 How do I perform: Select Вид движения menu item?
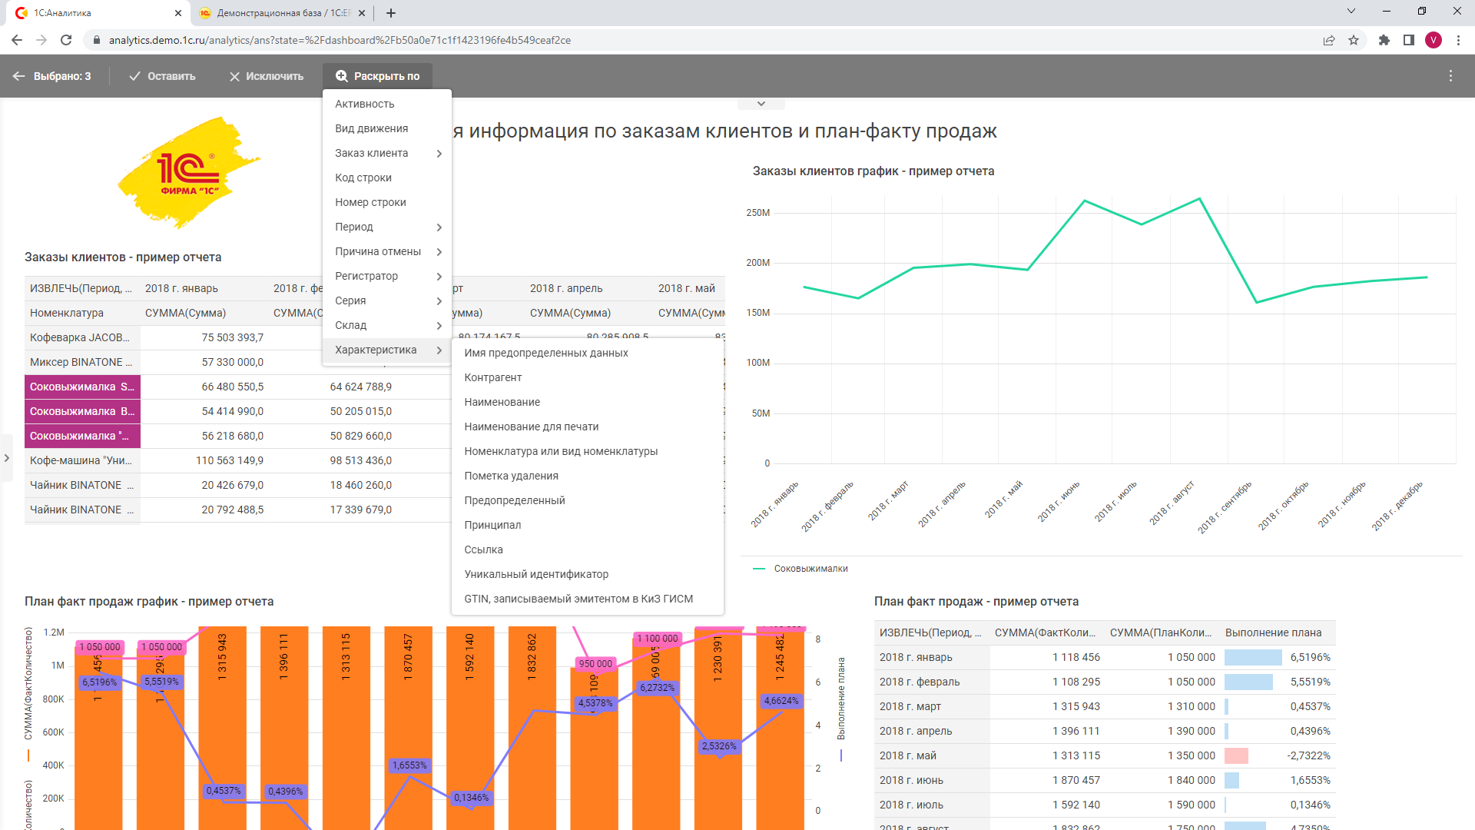click(x=387, y=128)
